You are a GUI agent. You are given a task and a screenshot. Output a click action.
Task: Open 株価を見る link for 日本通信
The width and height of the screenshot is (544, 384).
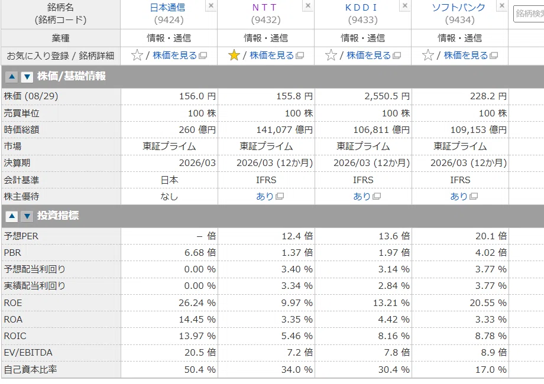pos(174,56)
